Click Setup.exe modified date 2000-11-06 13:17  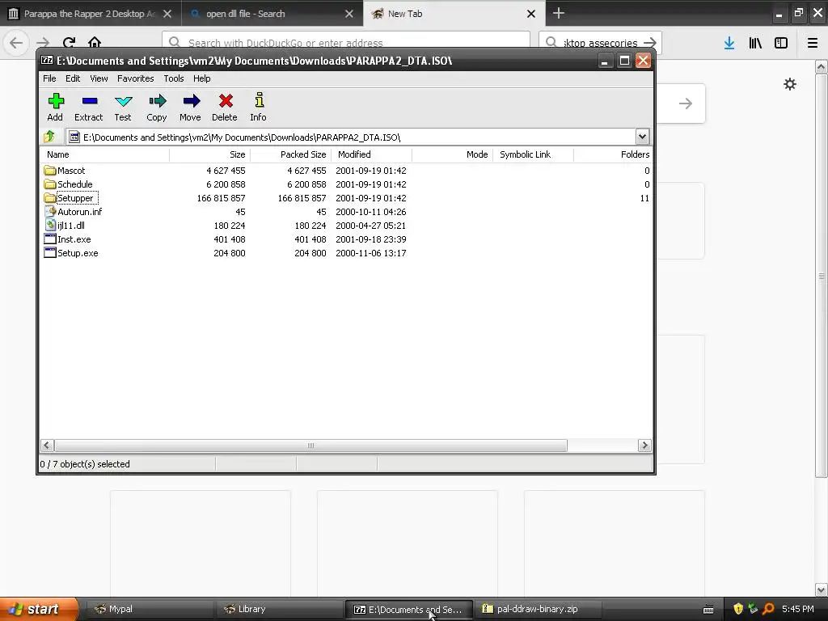pos(370,253)
